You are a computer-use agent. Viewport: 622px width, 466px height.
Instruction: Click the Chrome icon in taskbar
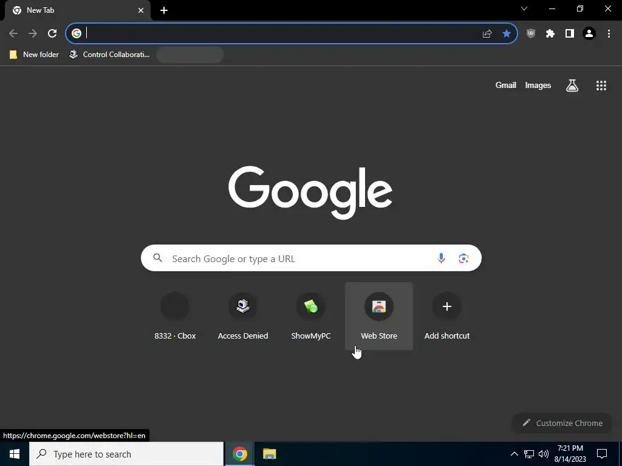pyautogui.click(x=239, y=454)
